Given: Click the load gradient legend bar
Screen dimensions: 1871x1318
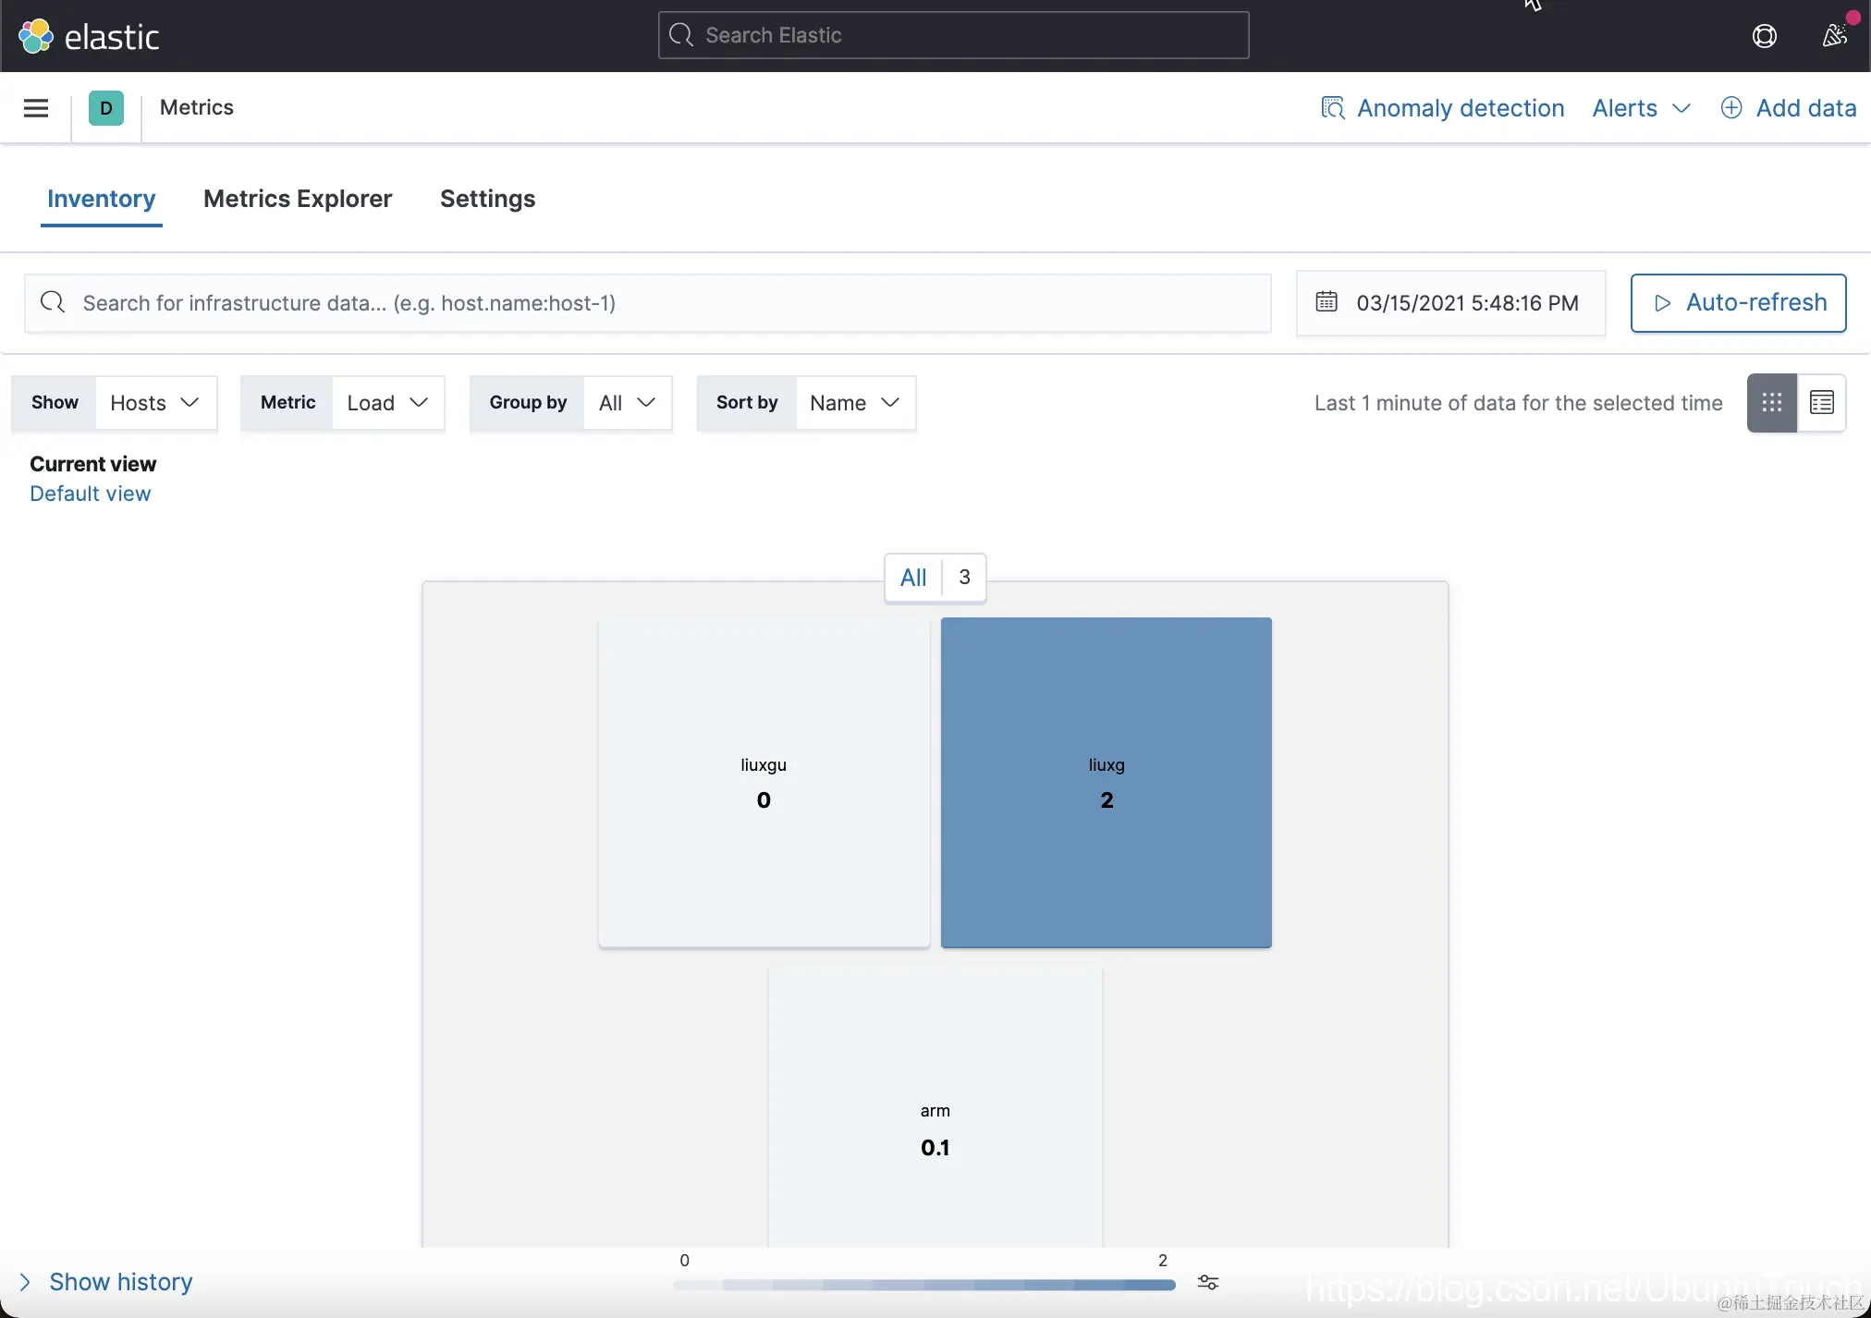Looking at the screenshot, I should pos(923,1285).
